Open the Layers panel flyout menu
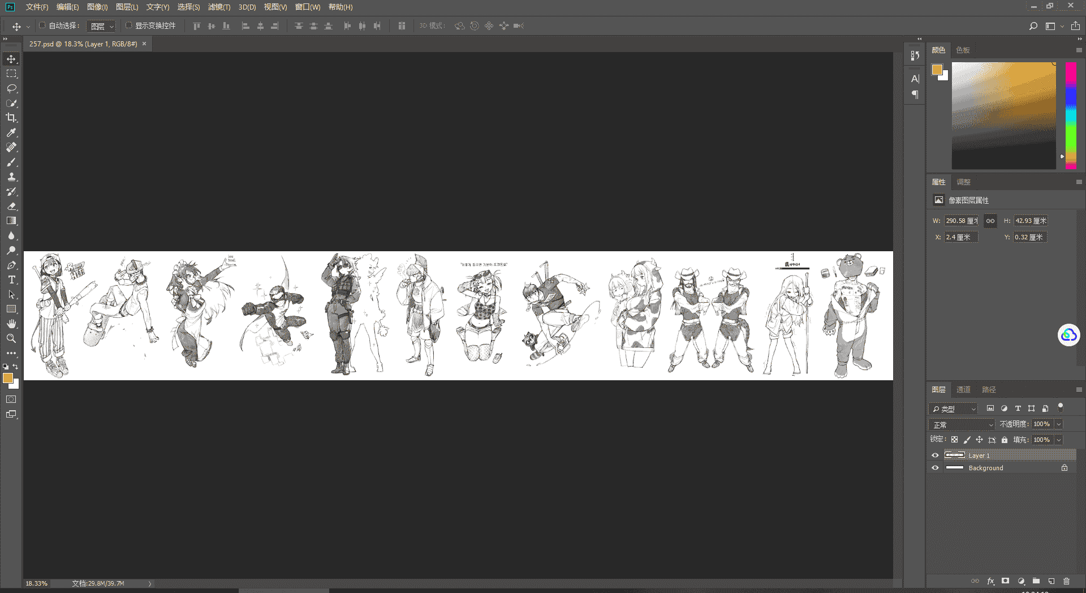 (x=1079, y=390)
